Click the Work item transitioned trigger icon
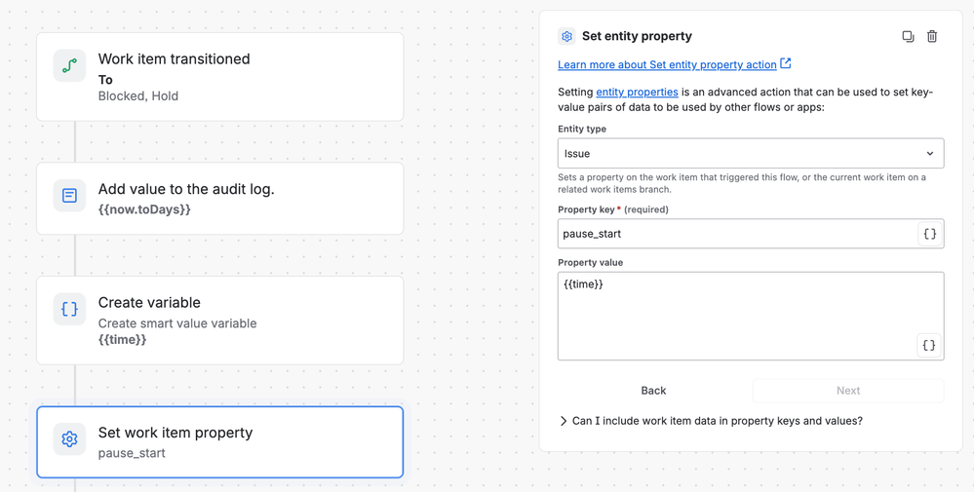974x492 pixels. point(69,66)
